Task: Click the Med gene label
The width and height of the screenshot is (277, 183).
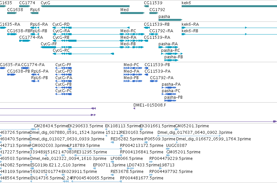Action: tap(124, 10)
